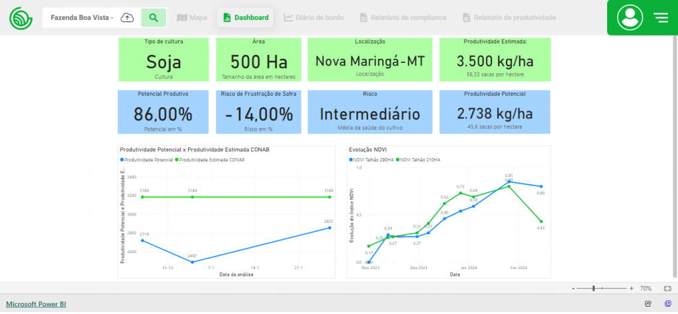Click the Microsoft Power BI link
The height and width of the screenshot is (314, 678).
(x=36, y=304)
